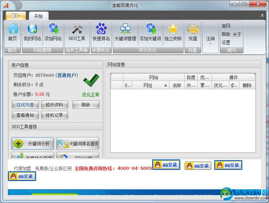Open 设置 in the ribbon

click(x=226, y=42)
